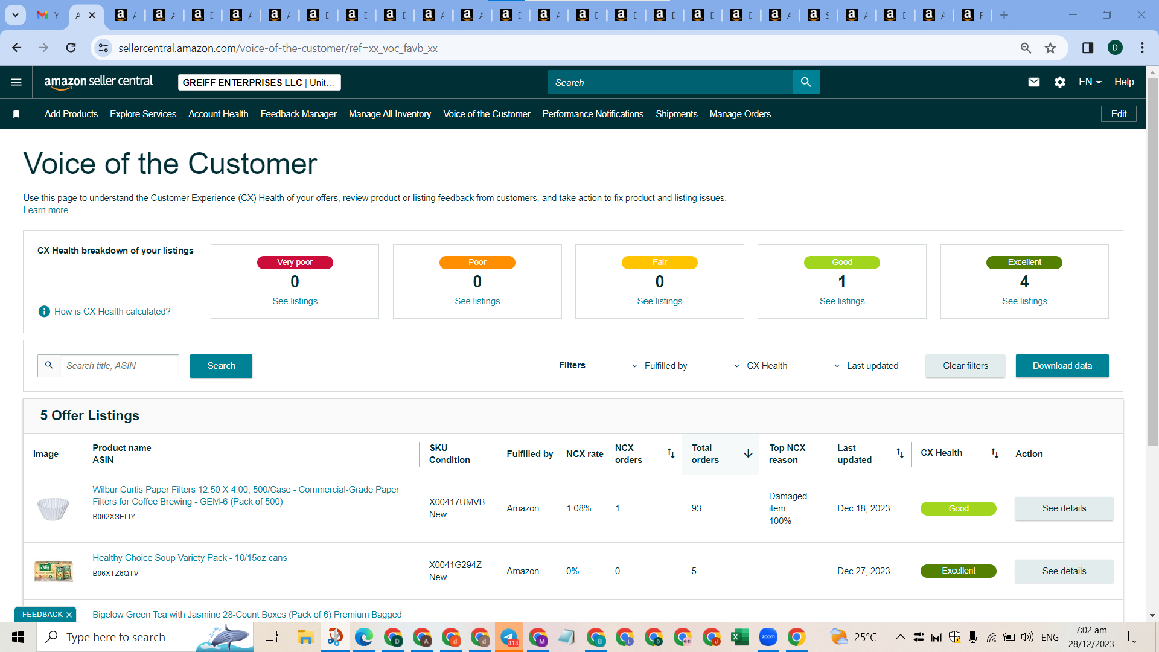The image size is (1159, 652).
Task: Close the FEEDBACK tab widget
Action: (x=69, y=615)
